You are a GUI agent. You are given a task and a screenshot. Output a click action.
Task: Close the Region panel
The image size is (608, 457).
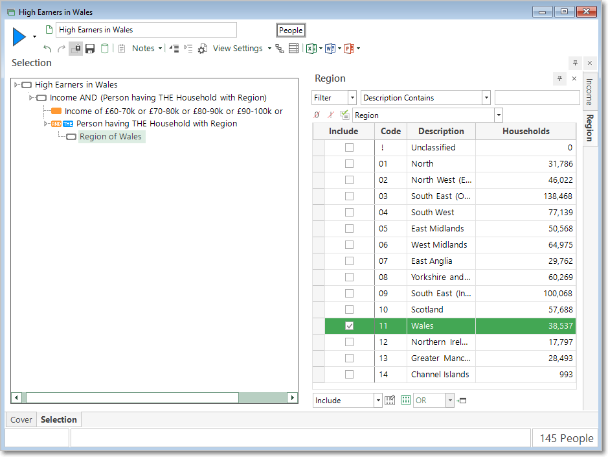coord(574,78)
